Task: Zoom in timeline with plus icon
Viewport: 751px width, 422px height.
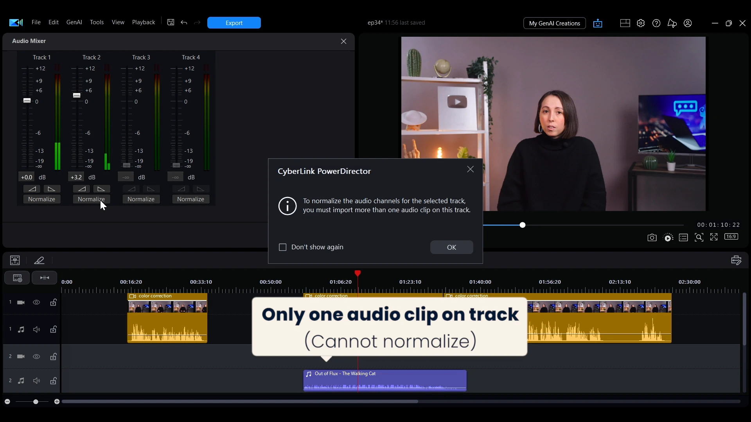Action: [x=57, y=402]
